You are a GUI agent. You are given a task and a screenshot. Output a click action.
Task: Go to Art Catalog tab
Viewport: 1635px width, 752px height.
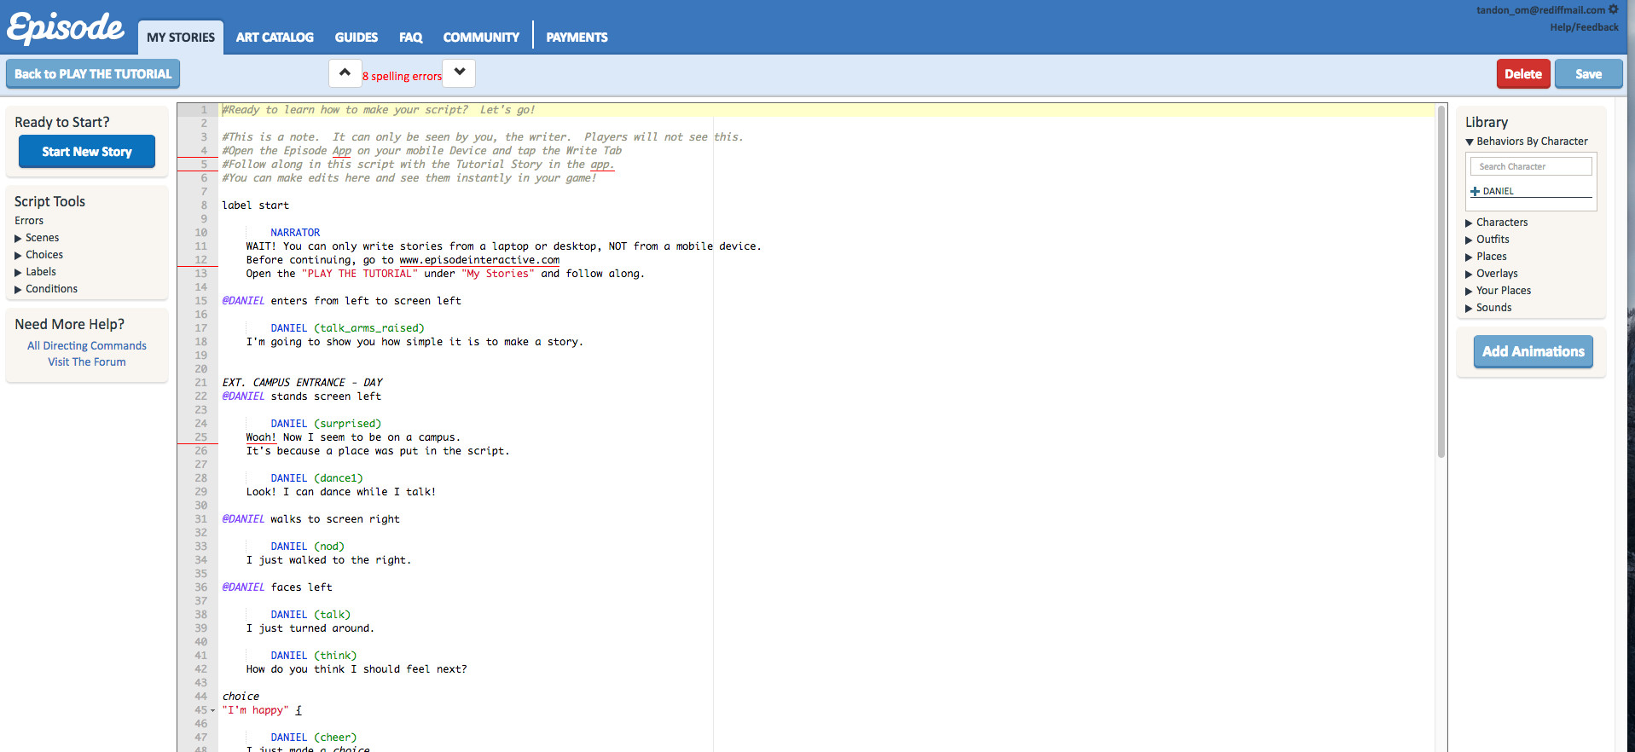click(x=275, y=38)
